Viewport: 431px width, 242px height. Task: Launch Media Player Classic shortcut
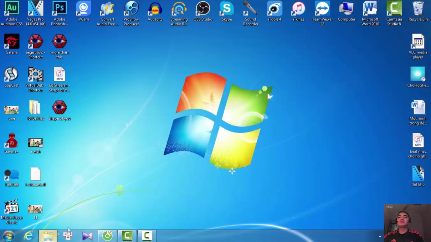[x=11, y=212]
